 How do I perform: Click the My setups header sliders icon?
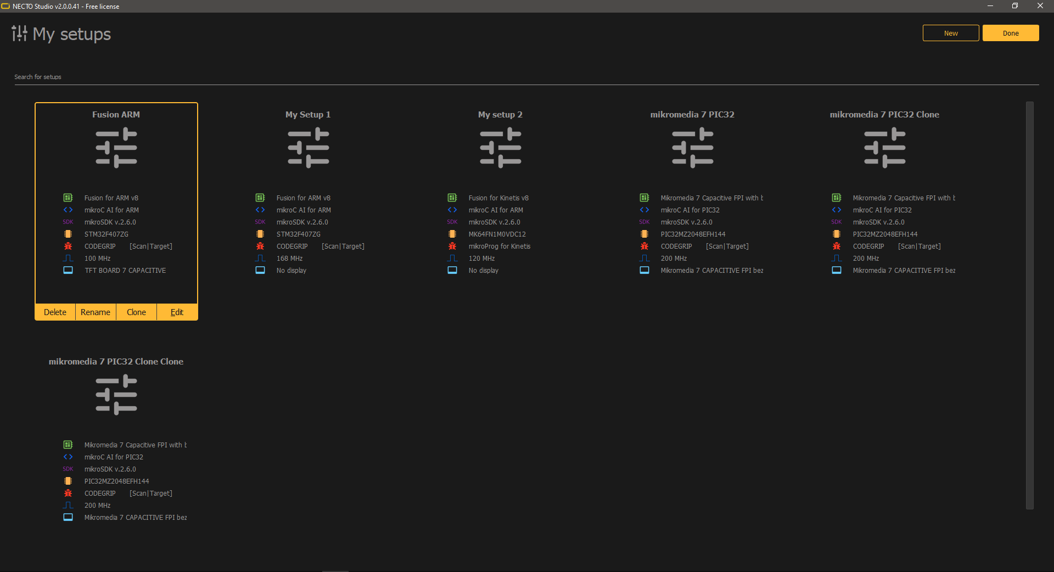(x=20, y=33)
